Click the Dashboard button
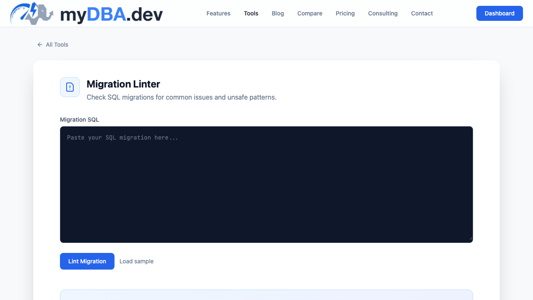This screenshot has width=533, height=300. (500, 13)
